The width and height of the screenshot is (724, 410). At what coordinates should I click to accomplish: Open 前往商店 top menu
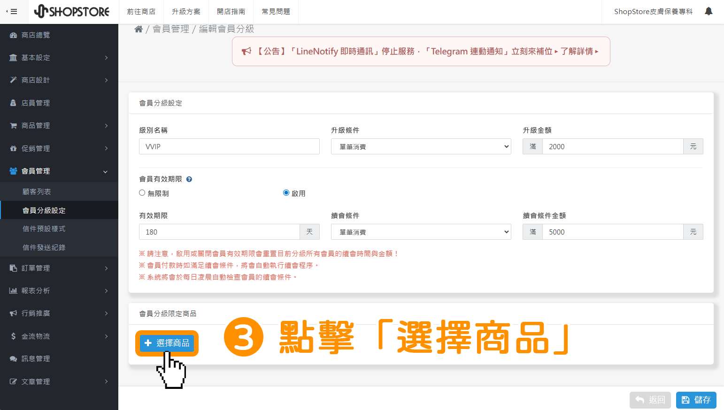[141, 12]
